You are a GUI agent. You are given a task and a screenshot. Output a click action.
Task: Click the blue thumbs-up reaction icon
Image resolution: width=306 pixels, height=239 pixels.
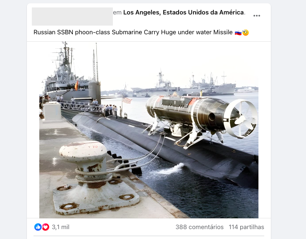point(38,227)
